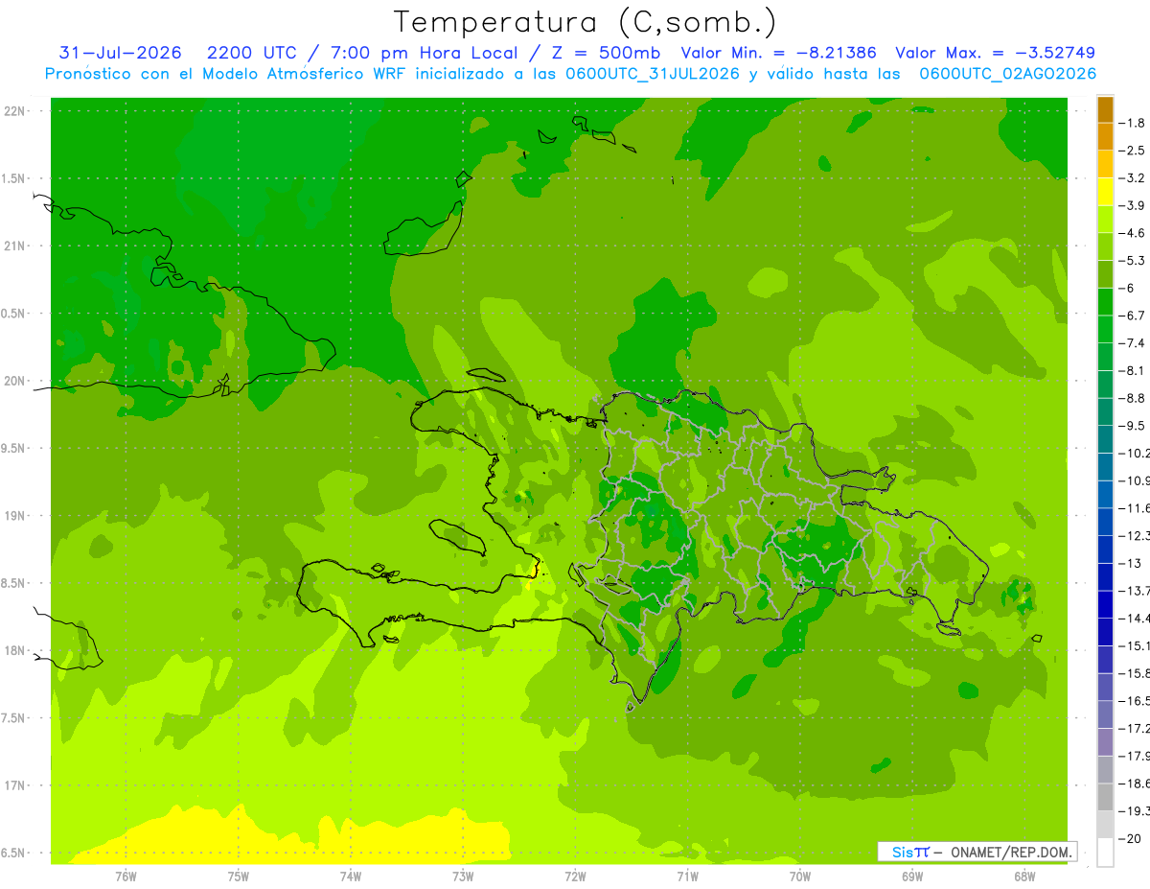1150x889 pixels.
Task: Click the "-8.1" colorbar value
Action: coord(1132,370)
